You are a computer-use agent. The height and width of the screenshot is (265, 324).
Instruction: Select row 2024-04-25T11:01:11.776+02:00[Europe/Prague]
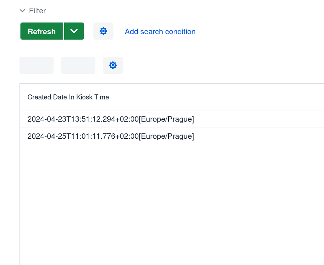point(172,136)
